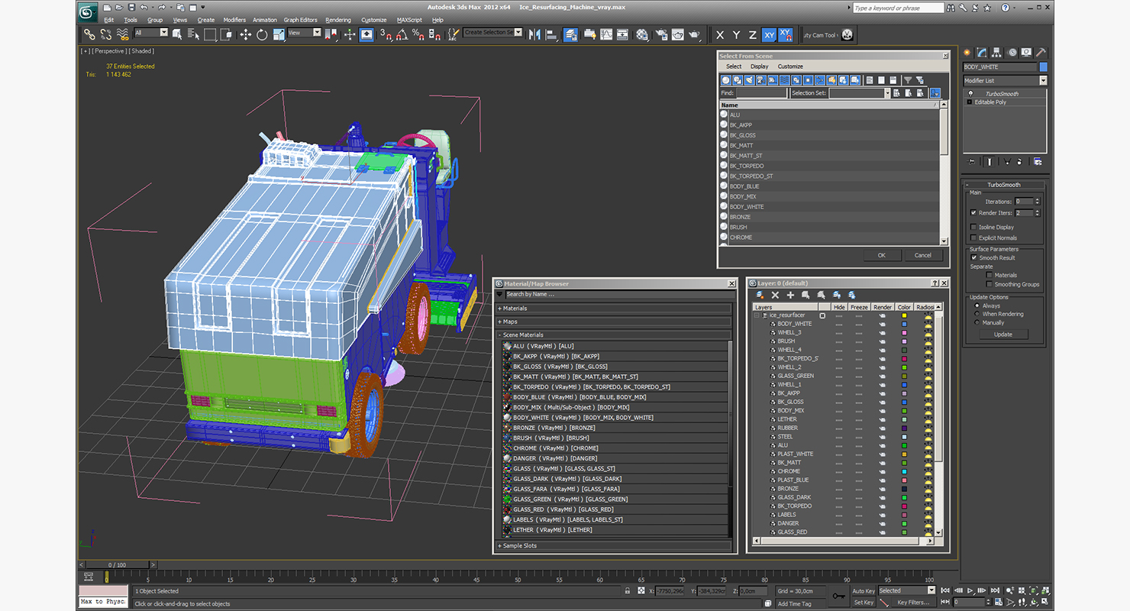Click the Mirror tool icon

tap(534, 34)
